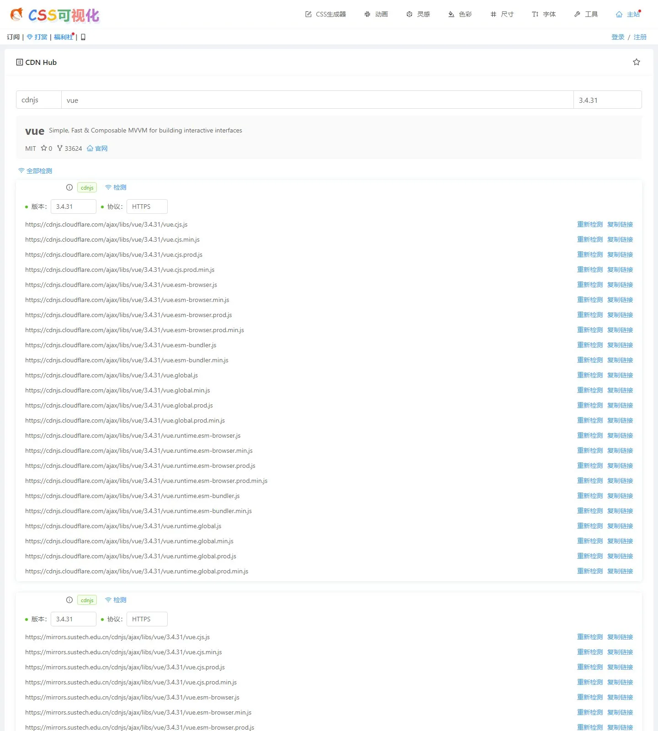Click 重新检测 for sustech vue.cjs.js
The height and width of the screenshot is (731, 658).
coord(590,637)
